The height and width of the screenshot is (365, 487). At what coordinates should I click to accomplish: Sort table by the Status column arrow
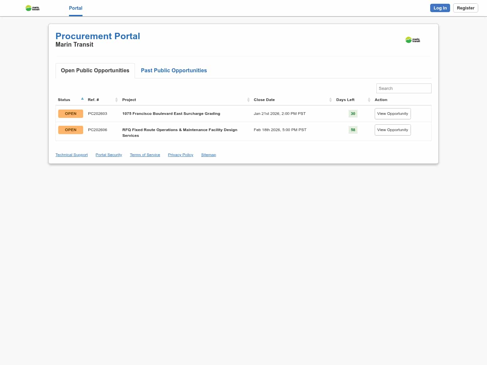82,99
